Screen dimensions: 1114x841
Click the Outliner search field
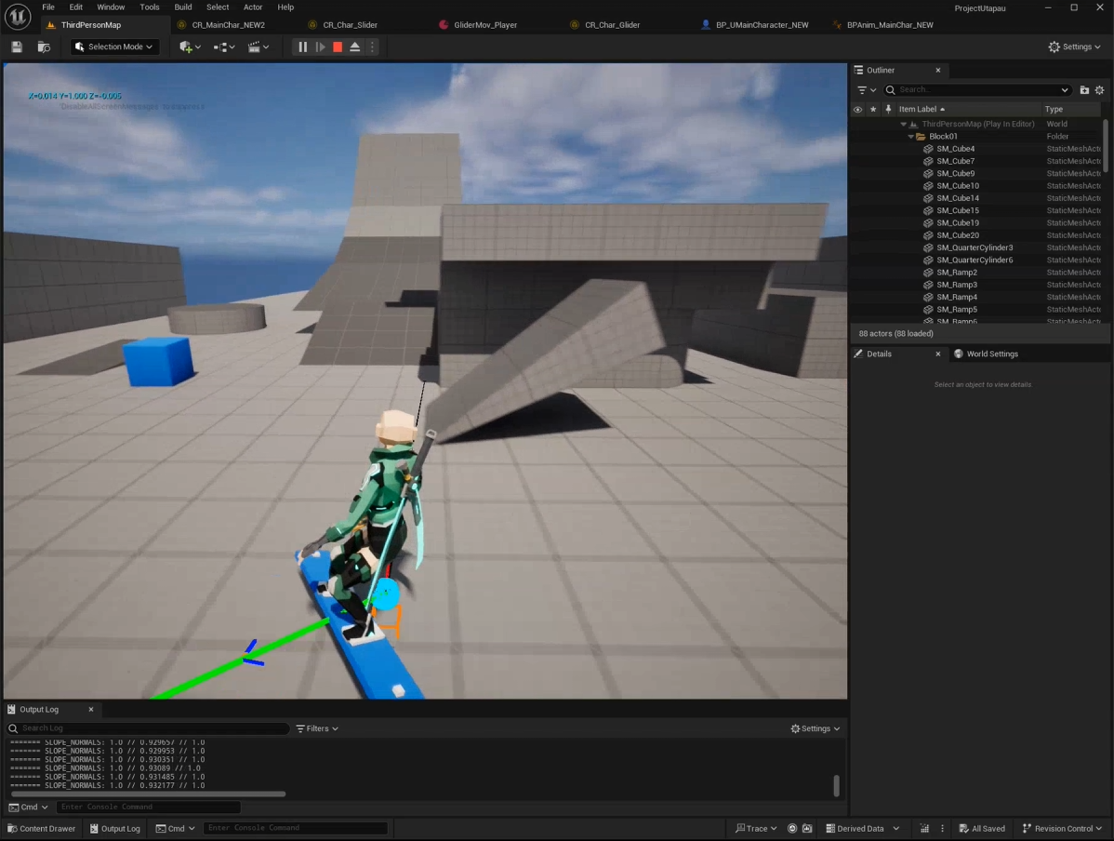point(976,90)
